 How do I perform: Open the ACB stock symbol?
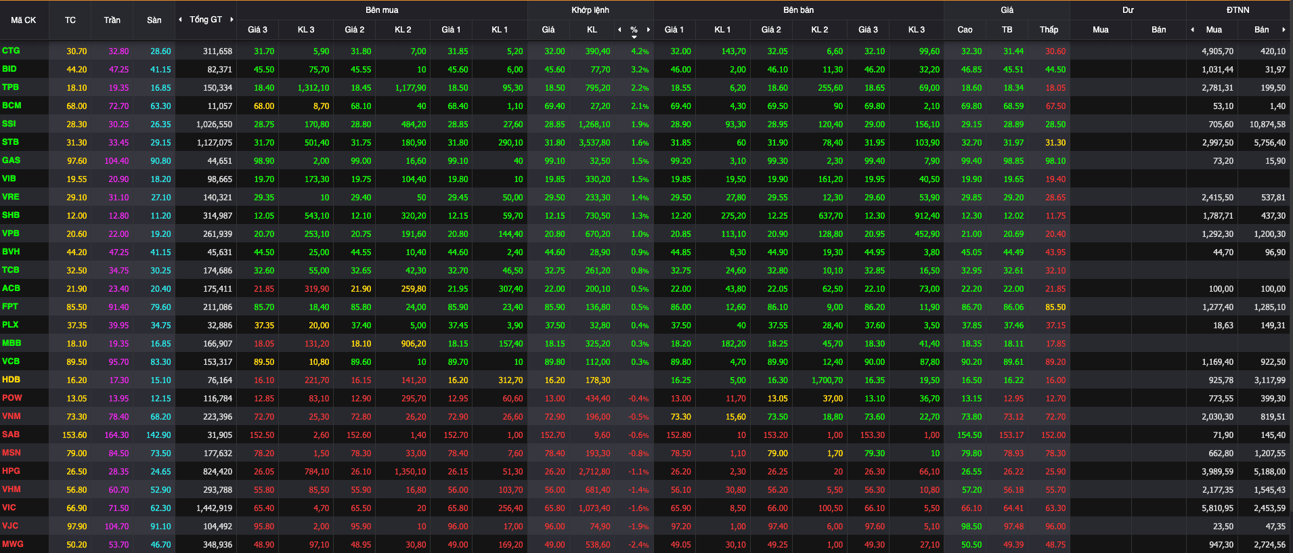coord(11,288)
